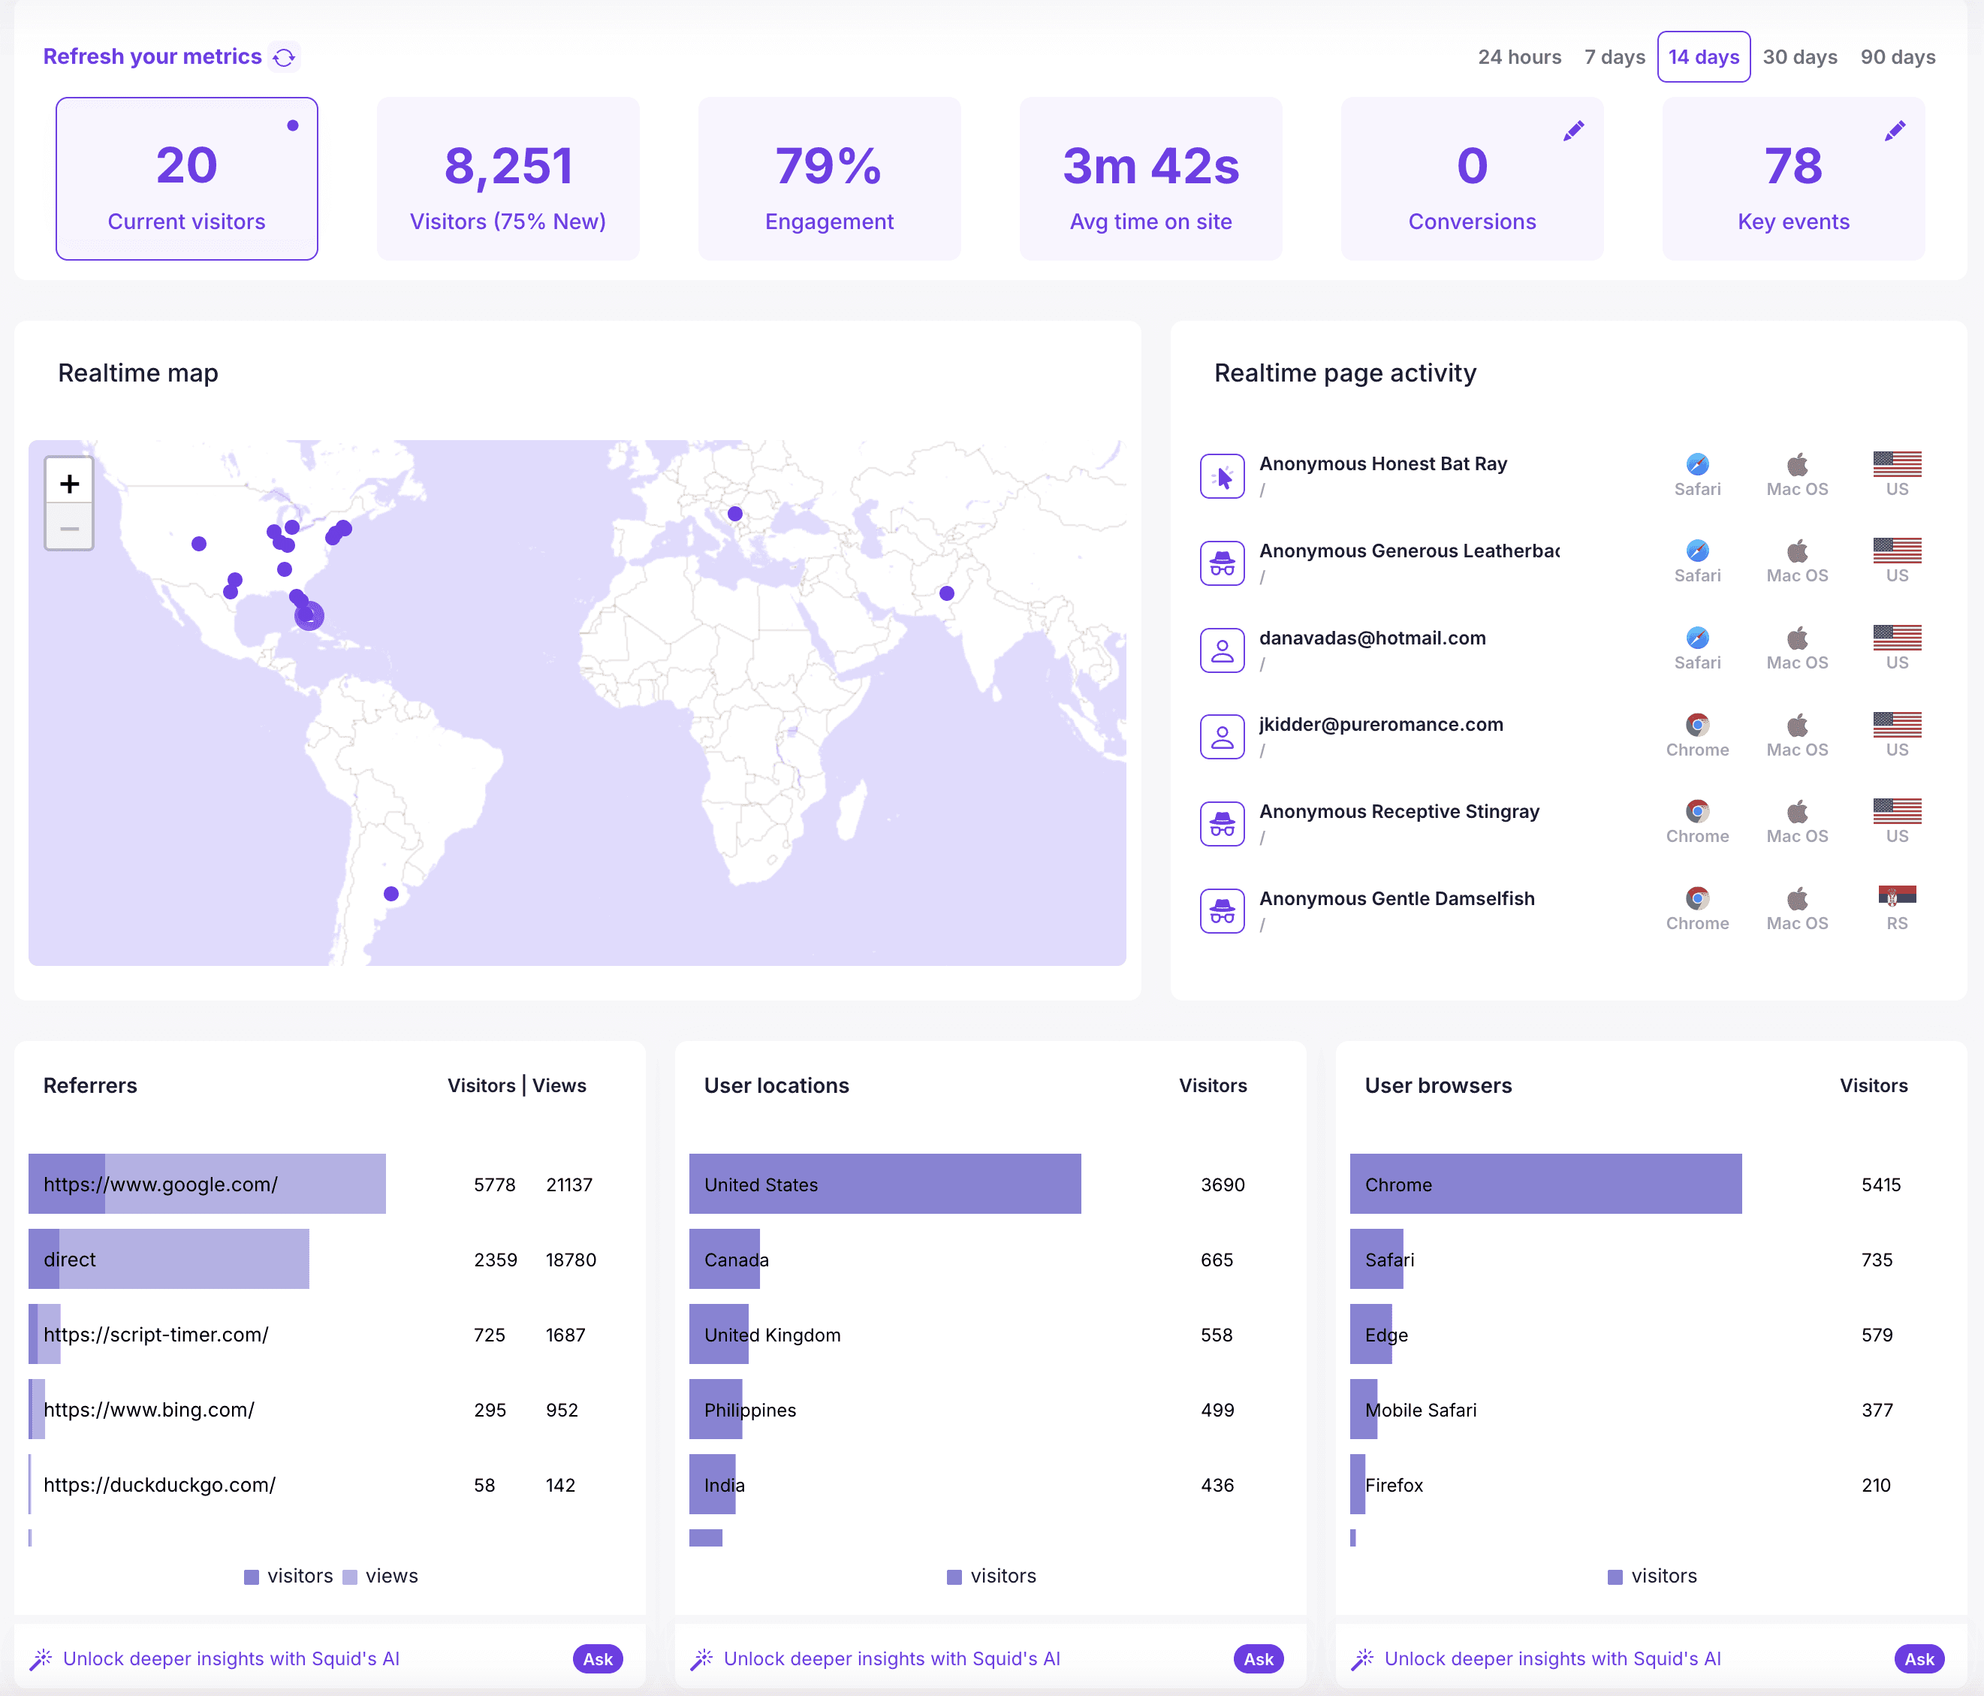
Task: Click Chrome icon in jkidder@pureromance.com row
Action: point(1696,725)
